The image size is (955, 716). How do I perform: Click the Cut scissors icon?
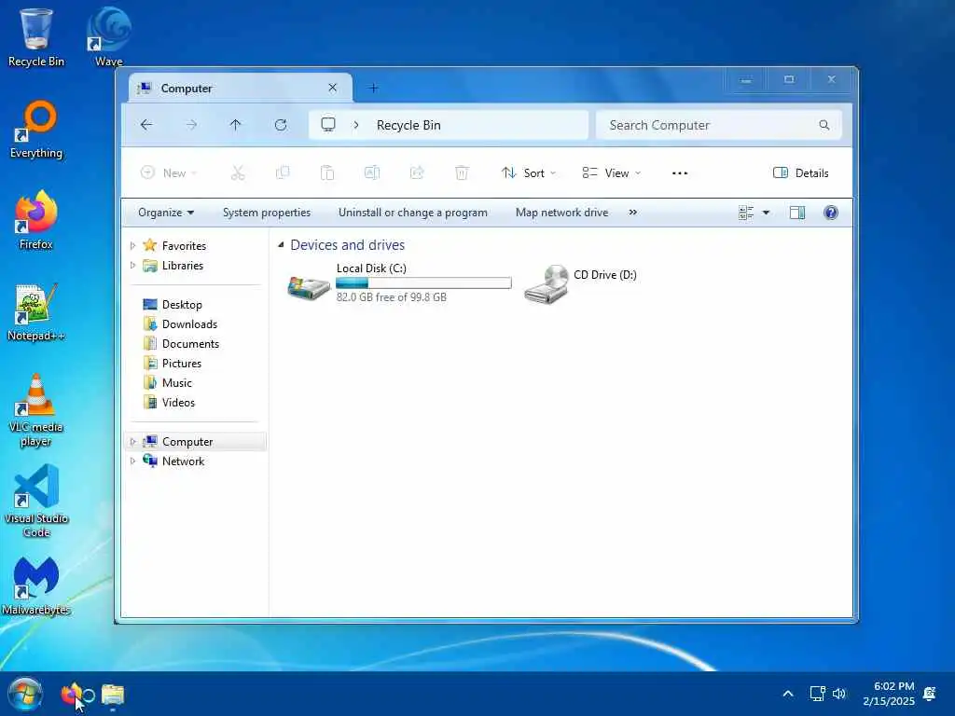[x=238, y=172]
